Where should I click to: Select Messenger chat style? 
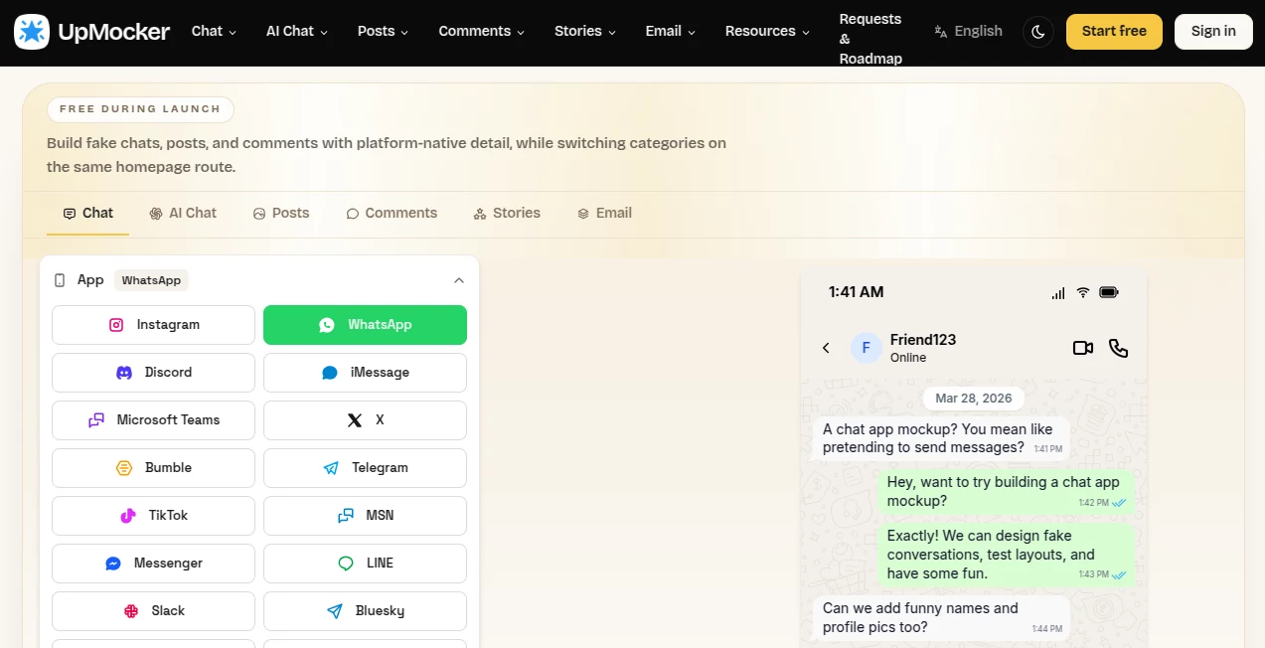153,564
